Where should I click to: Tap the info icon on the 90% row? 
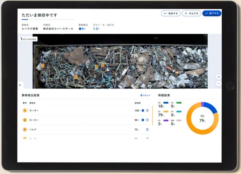point(143,120)
